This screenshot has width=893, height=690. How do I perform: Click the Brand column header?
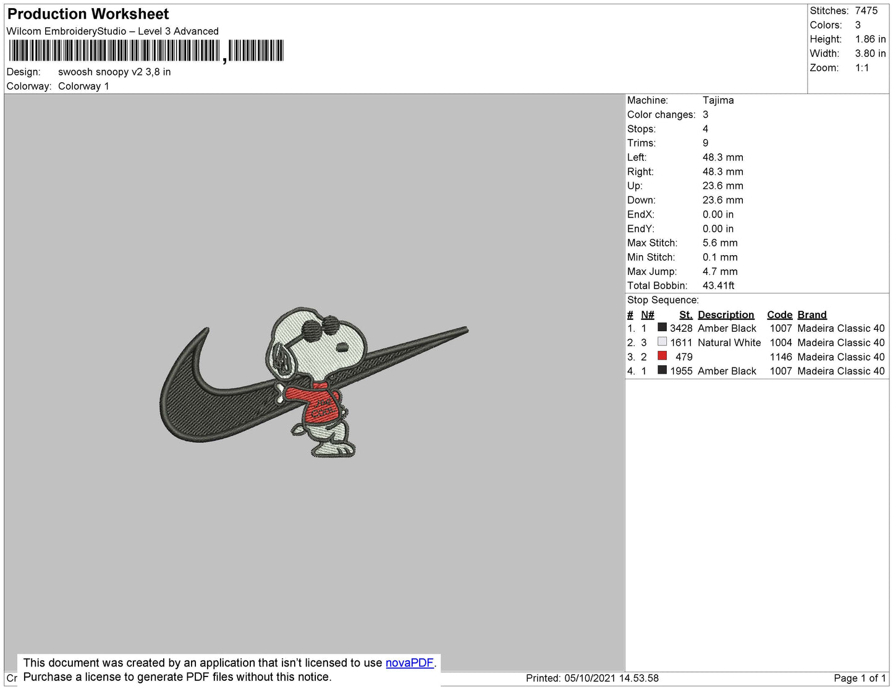(x=811, y=314)
